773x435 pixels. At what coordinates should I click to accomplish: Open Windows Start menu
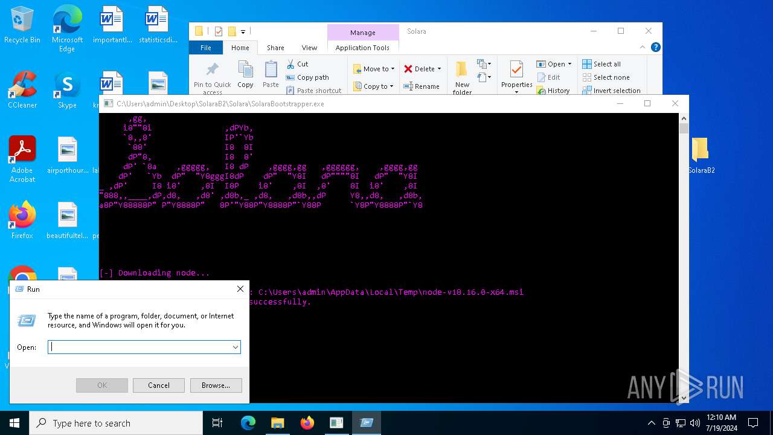(x=14, y=423)
